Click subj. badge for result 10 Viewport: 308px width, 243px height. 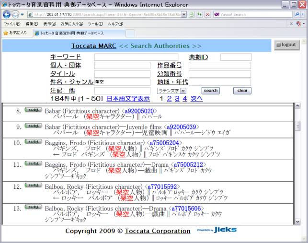click(x=33, y=141)
